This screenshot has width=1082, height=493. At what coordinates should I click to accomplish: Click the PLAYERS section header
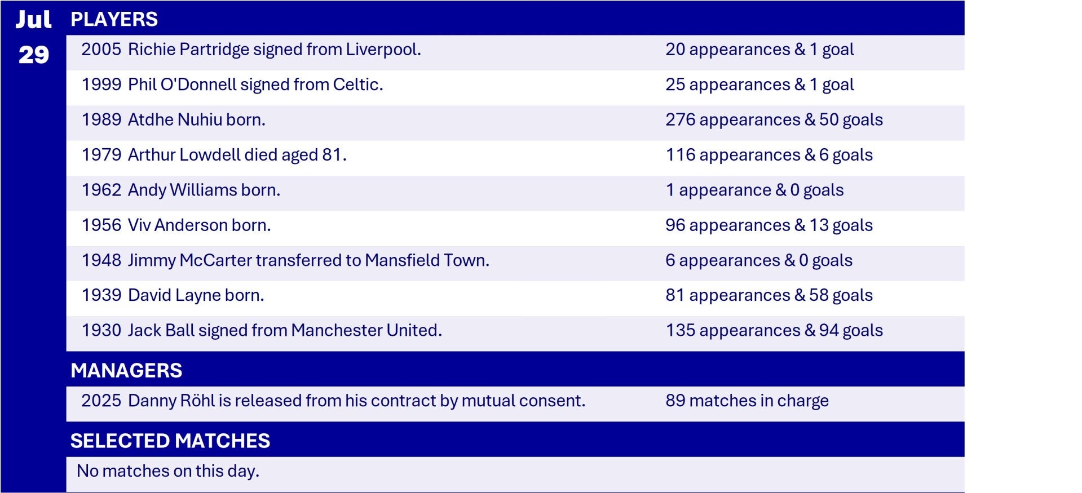tap(114, 19)
